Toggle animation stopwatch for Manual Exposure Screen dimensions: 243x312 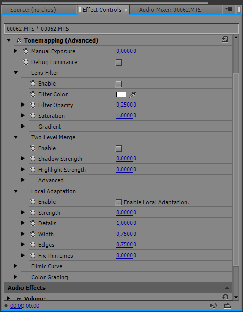click(26, 51)
